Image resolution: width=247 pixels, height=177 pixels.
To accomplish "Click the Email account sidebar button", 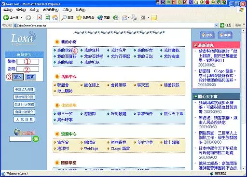I will pos(24,105).
